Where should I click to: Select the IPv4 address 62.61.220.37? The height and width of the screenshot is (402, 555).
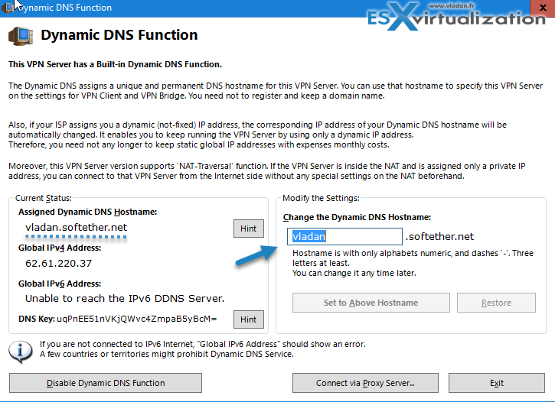click(x=58, y=264)
